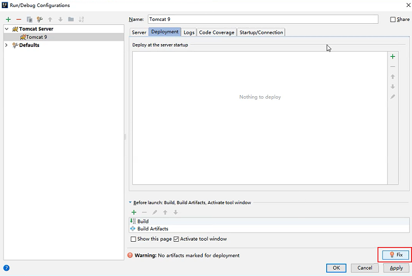
Task: Click the Cancel button
Action: click(x=364, y=268)
